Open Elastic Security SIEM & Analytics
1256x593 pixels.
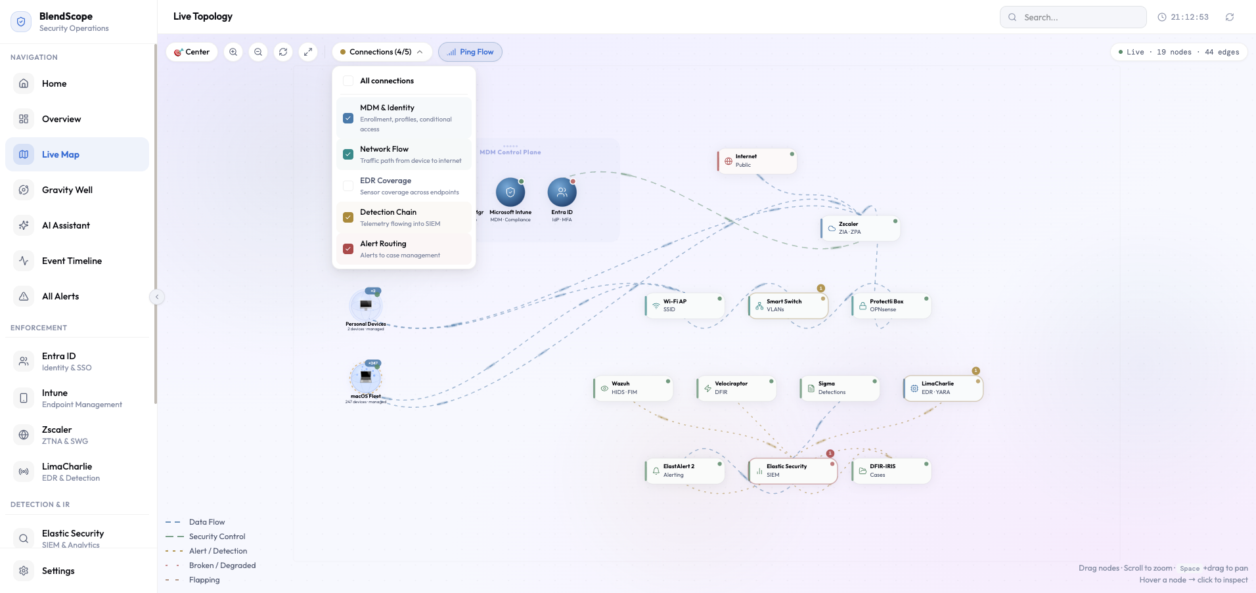point(78,538)
